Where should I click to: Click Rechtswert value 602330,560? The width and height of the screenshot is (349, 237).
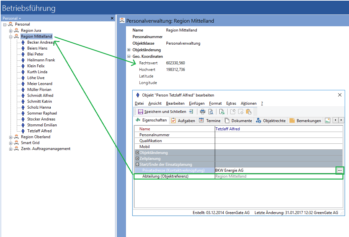pos(175,63)
